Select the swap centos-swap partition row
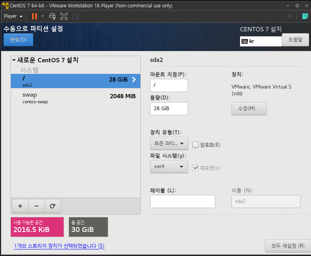 pos(76,98)
